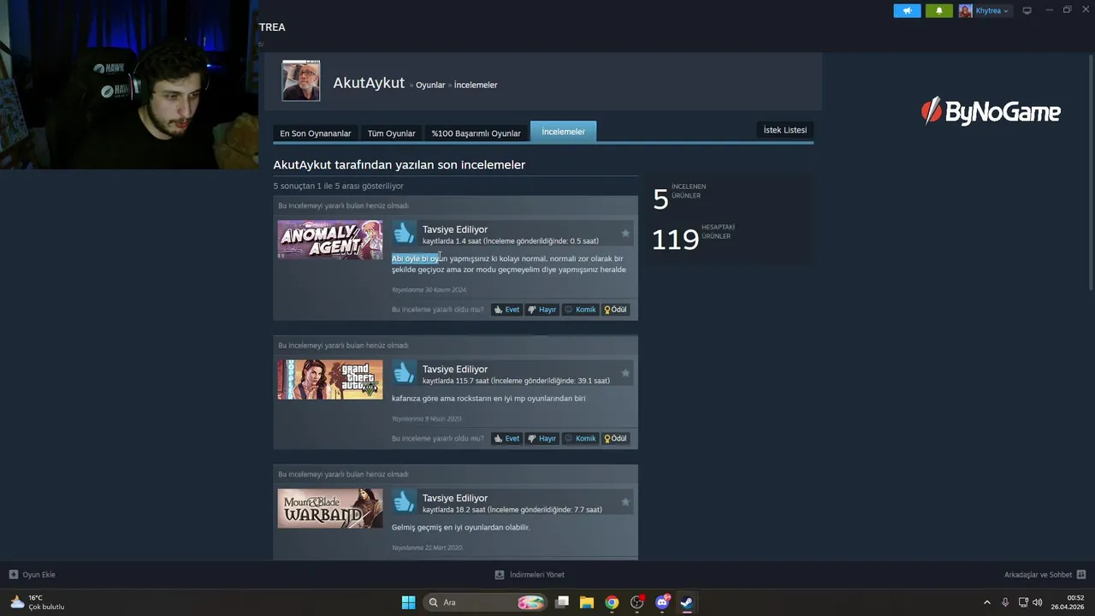Vote Evet on the GTA V review
Viewport: 1095px width, 616px height.
506,438
